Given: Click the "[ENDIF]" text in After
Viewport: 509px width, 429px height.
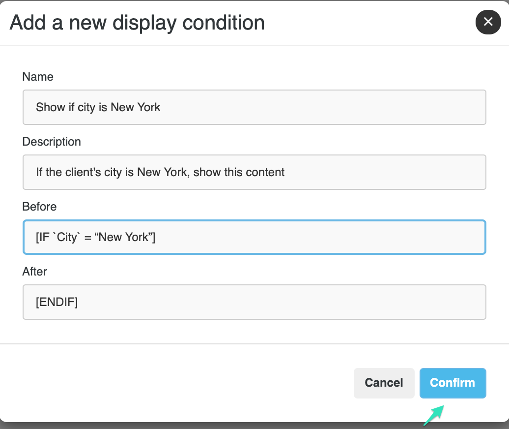Looking at the screenshot, I should pyautogui.click(x=57, y=302).
